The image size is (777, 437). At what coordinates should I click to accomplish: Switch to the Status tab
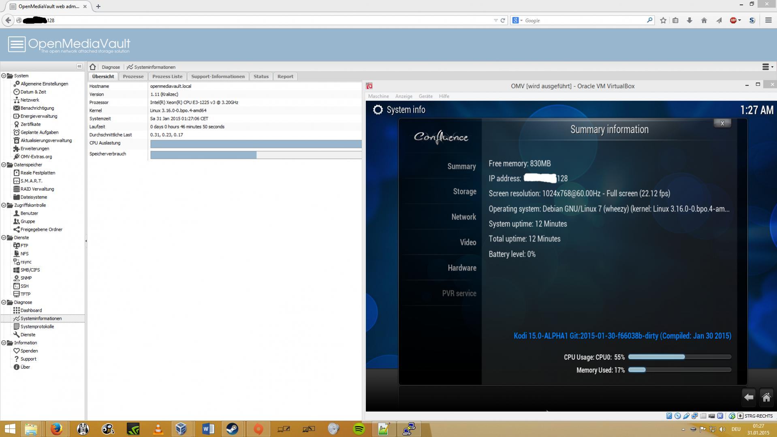point(261,77)
